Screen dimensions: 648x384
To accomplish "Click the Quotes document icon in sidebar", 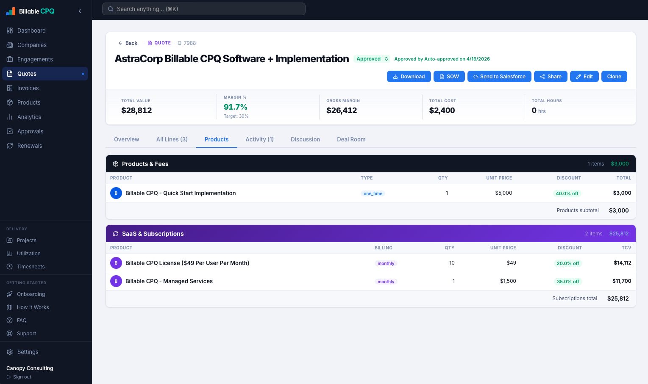I will 10,74.
